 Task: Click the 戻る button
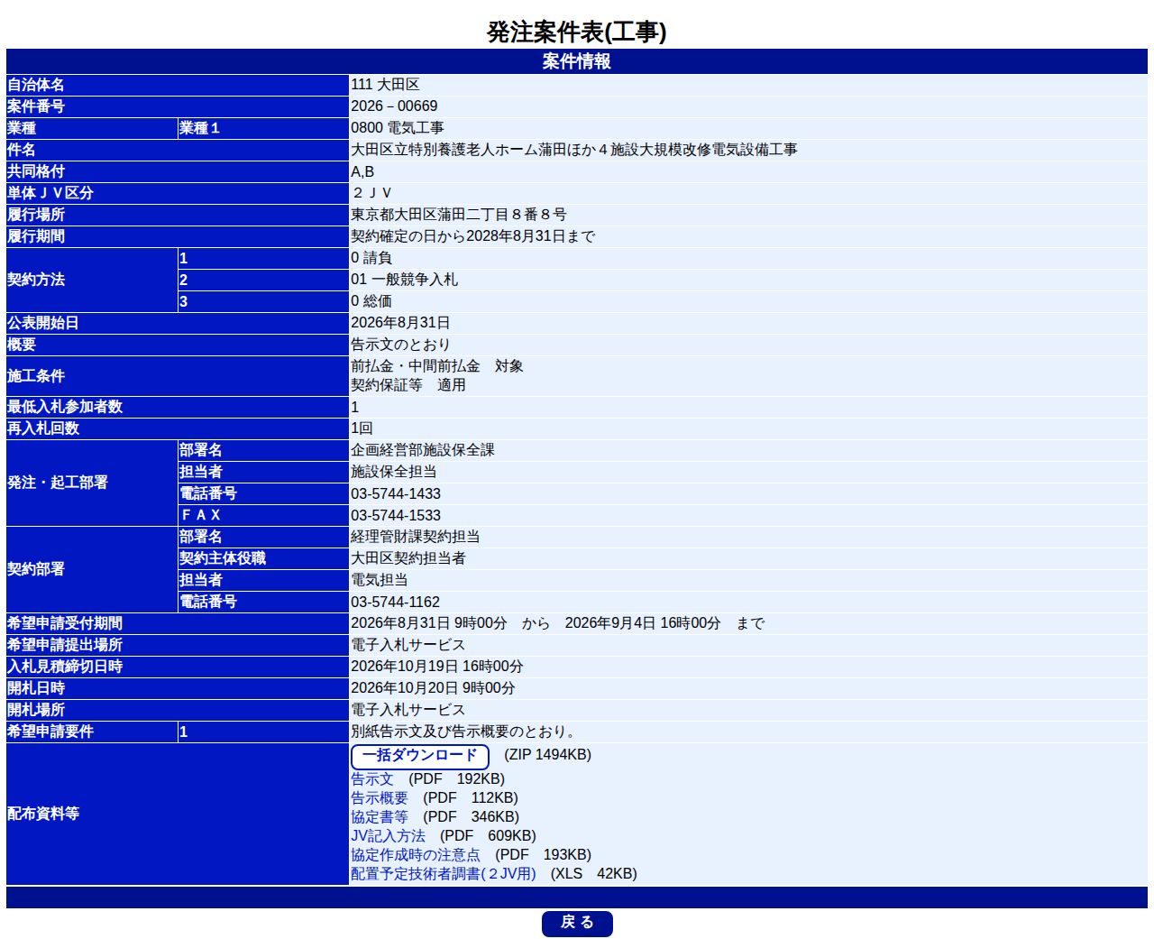577,923
